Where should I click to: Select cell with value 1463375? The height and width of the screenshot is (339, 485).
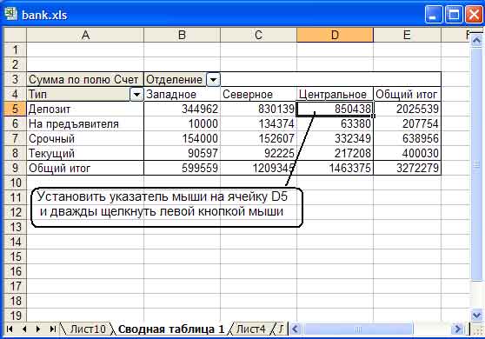point(335,168)
